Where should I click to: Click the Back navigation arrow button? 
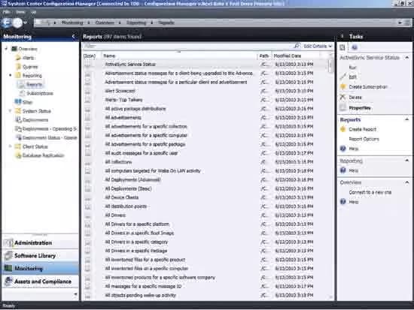point(6,23)
